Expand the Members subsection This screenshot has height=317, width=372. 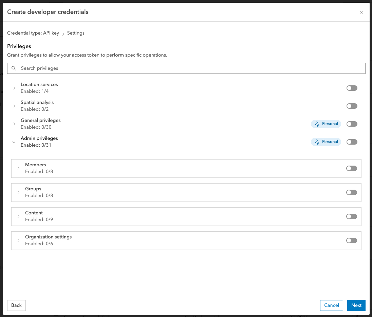18,168
